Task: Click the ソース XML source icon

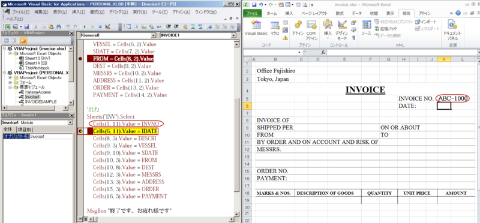Action: (x=366, y=28)
